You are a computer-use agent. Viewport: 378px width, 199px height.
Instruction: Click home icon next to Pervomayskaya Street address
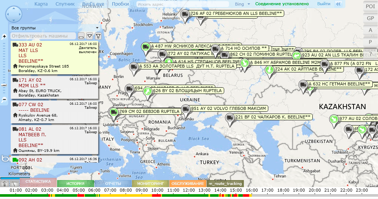pyautogui.click(x=15, y=66)
